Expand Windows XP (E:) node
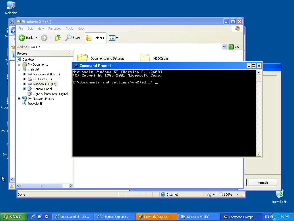Screen dimensions: 294x221 coord(25,84)
